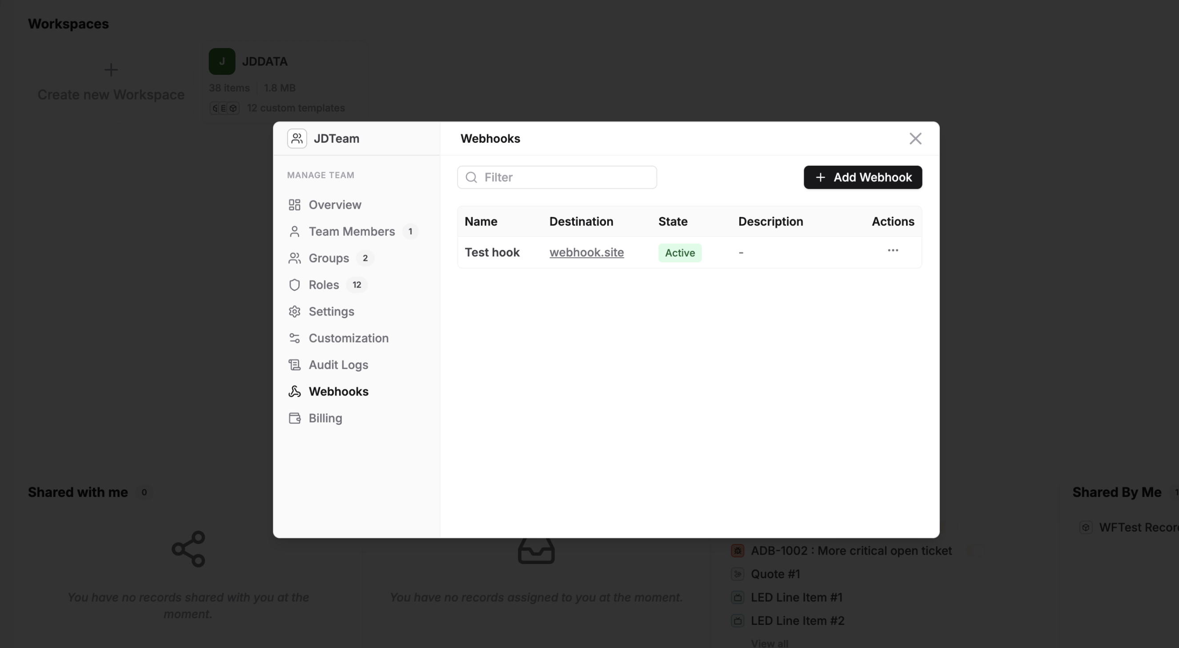The image size is (1179, 648).
Task: Click the Customization sliders icon
Action: click(x=295, y=338)
